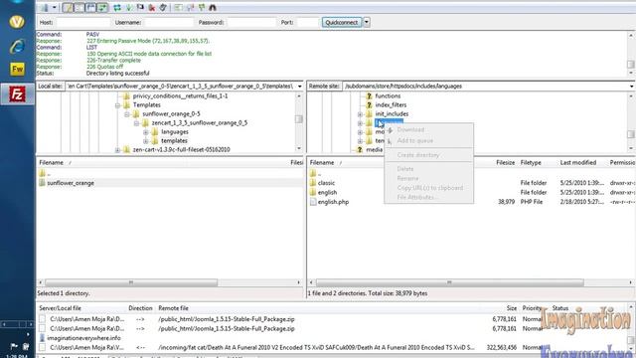Open the Remote site path dropdown
The height and width of the screenshot is (358, 636).
pyautogui.click(x=632, y=87)
